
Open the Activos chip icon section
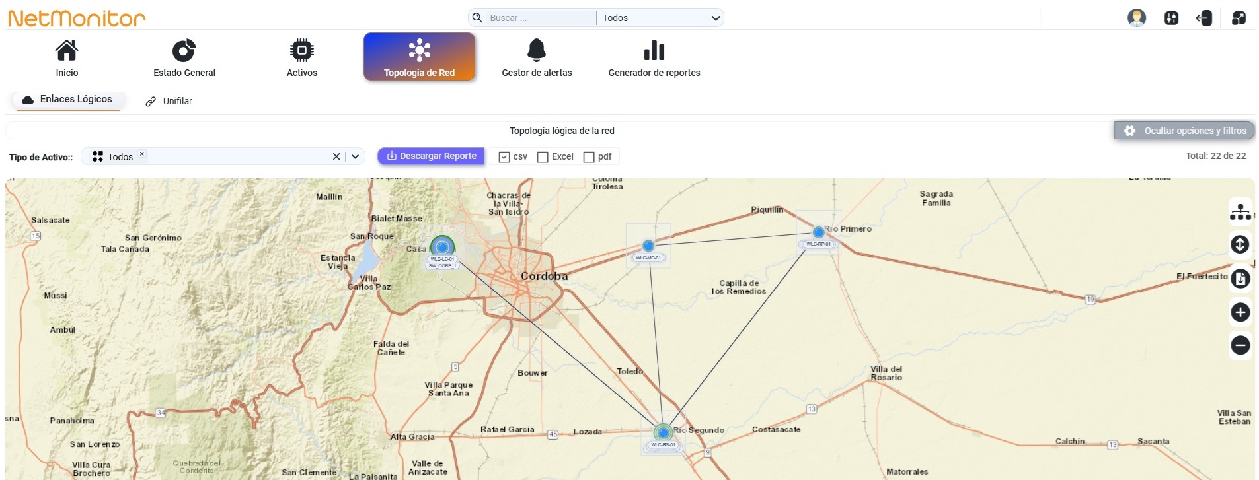click(302, 58)
